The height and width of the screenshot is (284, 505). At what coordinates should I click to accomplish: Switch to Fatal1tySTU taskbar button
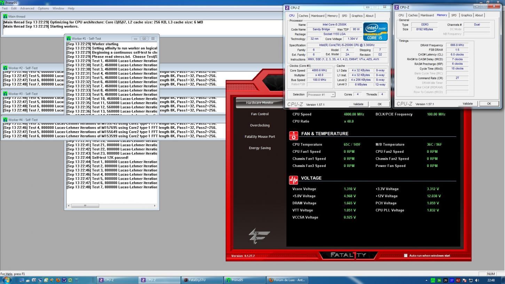click(202, 280)
